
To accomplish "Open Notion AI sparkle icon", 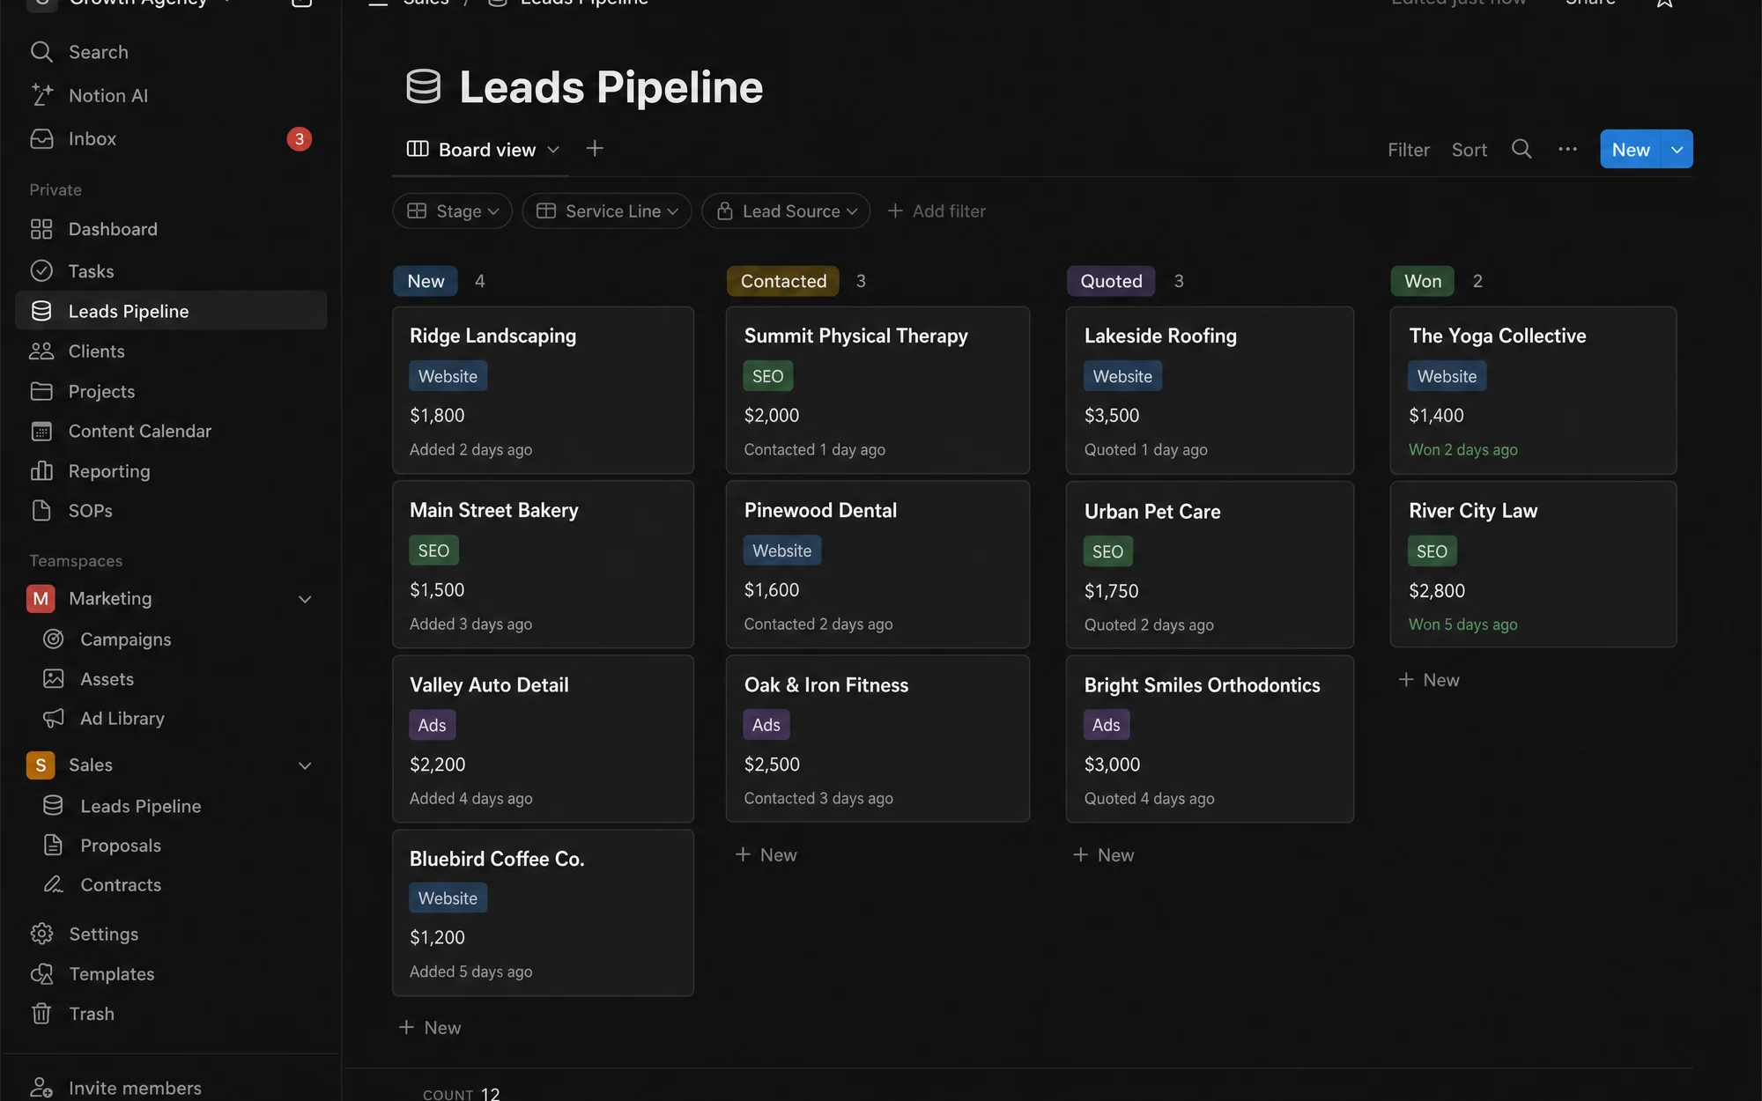I will point(41,95).
